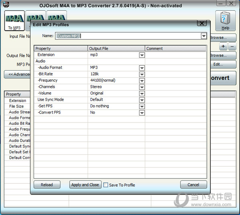The height and width of the screenshot is (215, 240).
Task: Click the Comment column header
Action: click(x=176, y=49)
